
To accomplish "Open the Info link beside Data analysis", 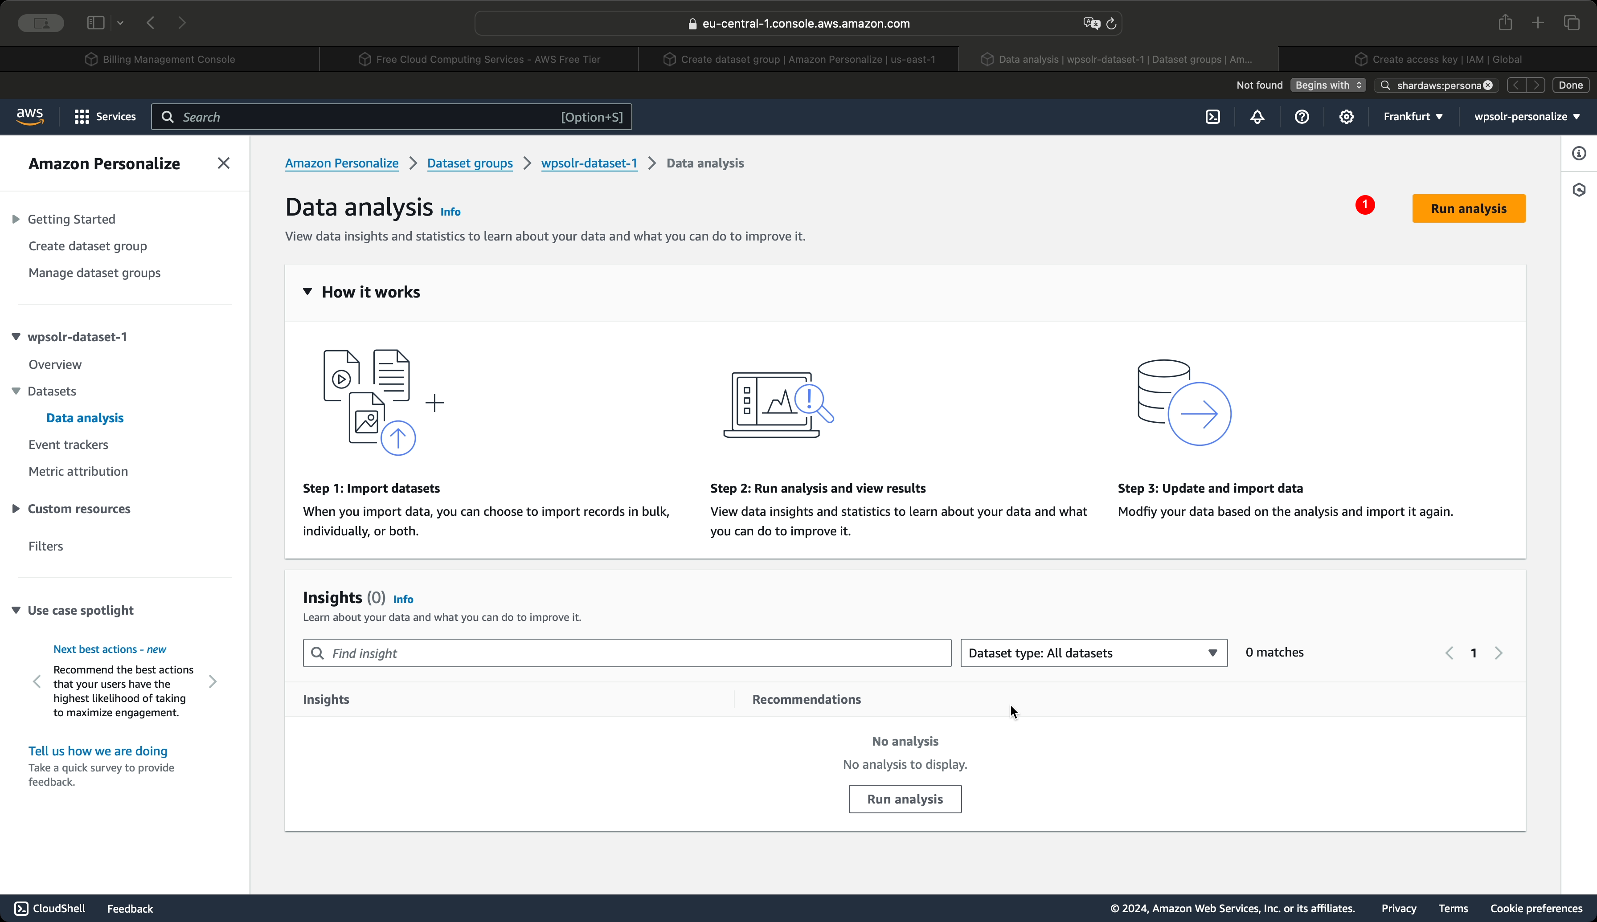I will (x=450, y=212).
